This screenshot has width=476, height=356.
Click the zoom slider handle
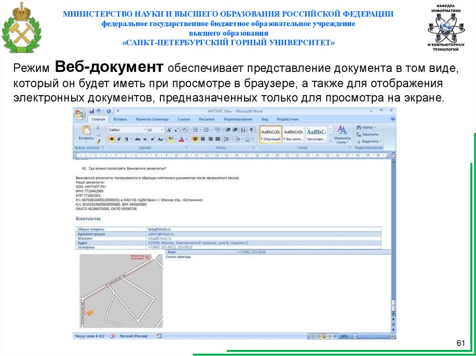[370, 337]
